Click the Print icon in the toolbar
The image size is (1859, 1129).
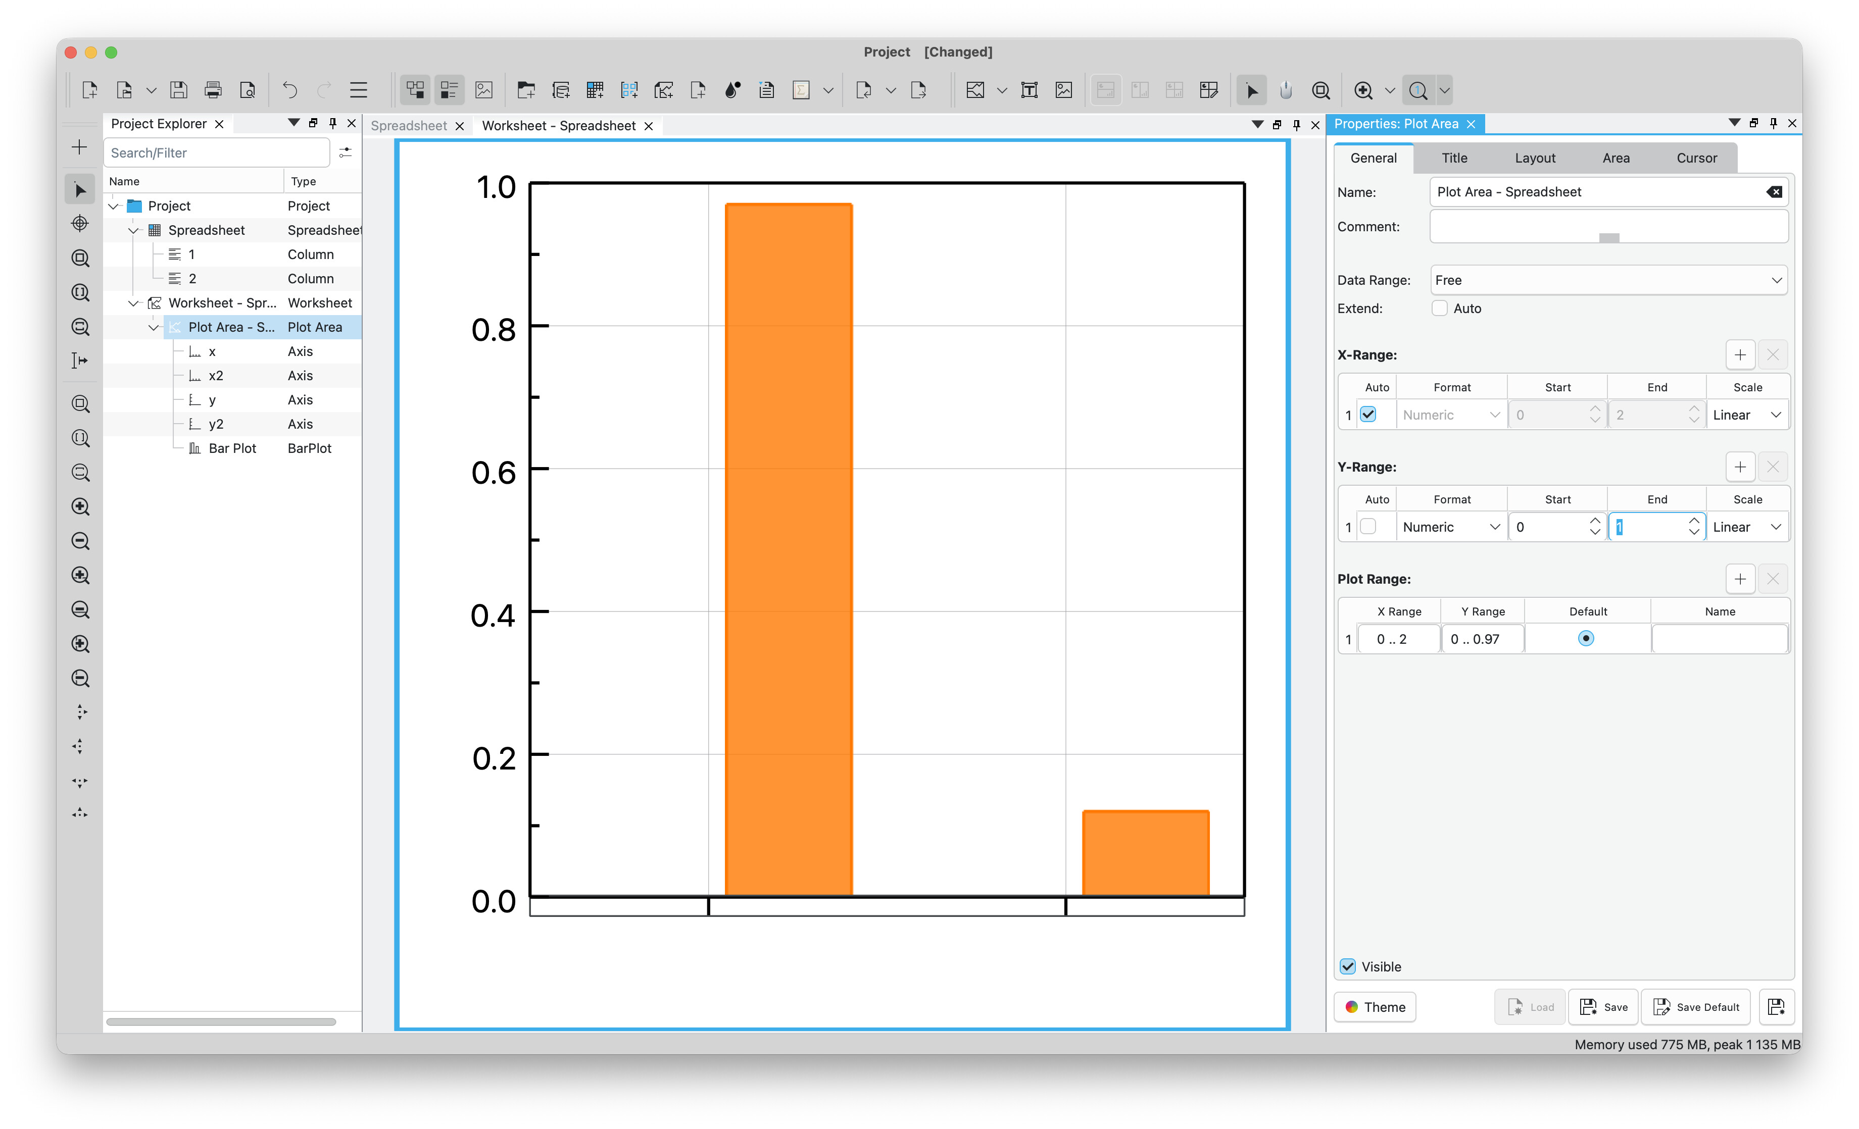[x=213, y=90]
